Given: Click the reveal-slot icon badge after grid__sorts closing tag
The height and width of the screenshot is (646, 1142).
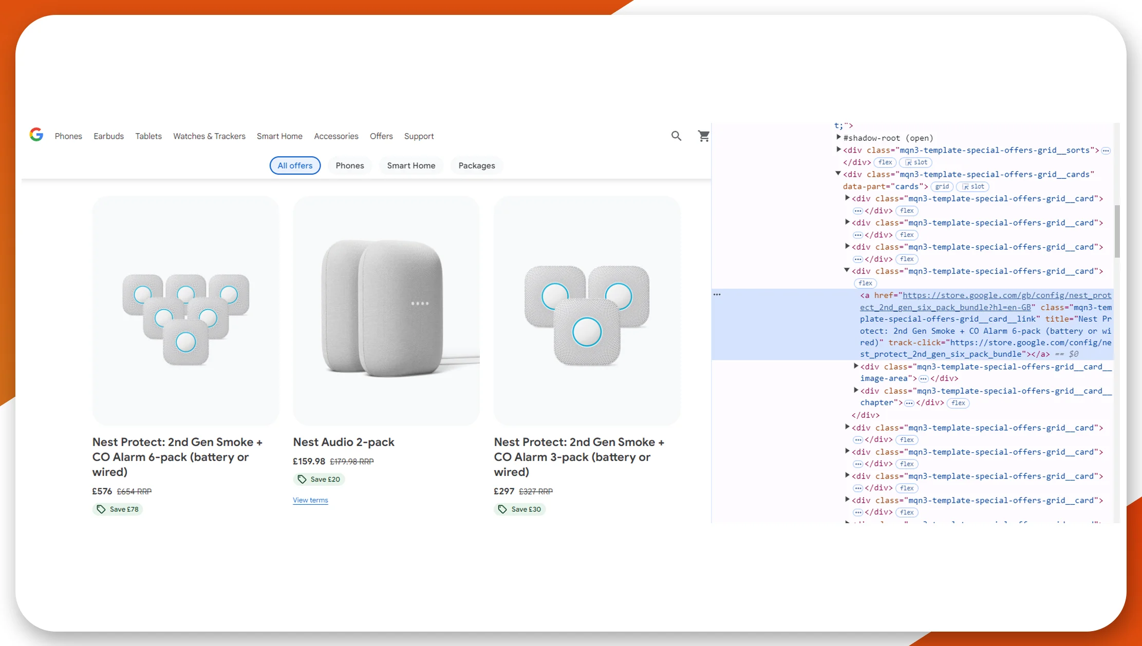Looking at the screenshot, I should 916,162.
